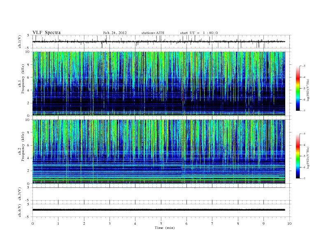Click time axis tick label "0"
Screen dimensions: 326x251
click(x=33, y=224)
